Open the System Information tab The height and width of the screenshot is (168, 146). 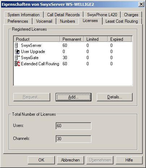tap(23, 15)
